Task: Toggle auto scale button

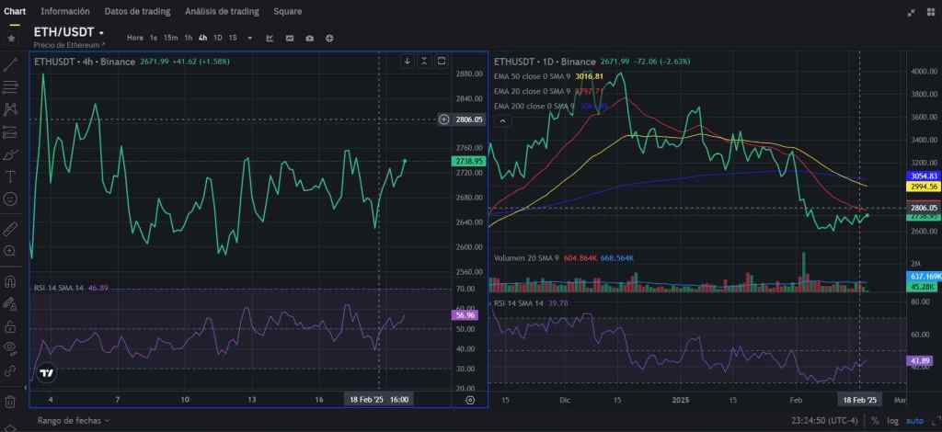Action: [914, 421]
